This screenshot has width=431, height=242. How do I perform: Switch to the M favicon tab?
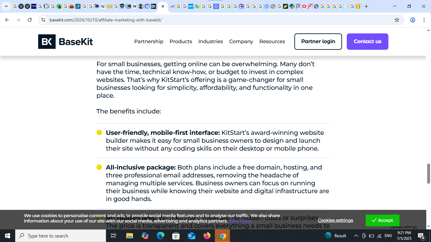coord(135,6)
